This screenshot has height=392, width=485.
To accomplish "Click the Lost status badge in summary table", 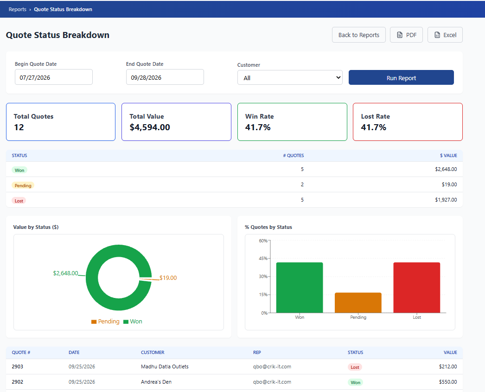I will (x=19, y=201).
